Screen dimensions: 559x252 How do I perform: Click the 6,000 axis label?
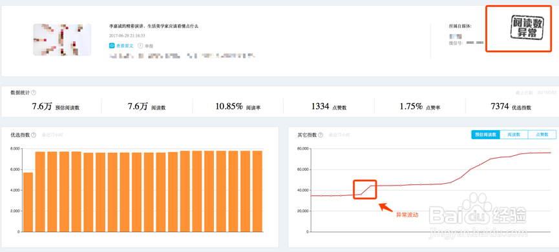15,170
